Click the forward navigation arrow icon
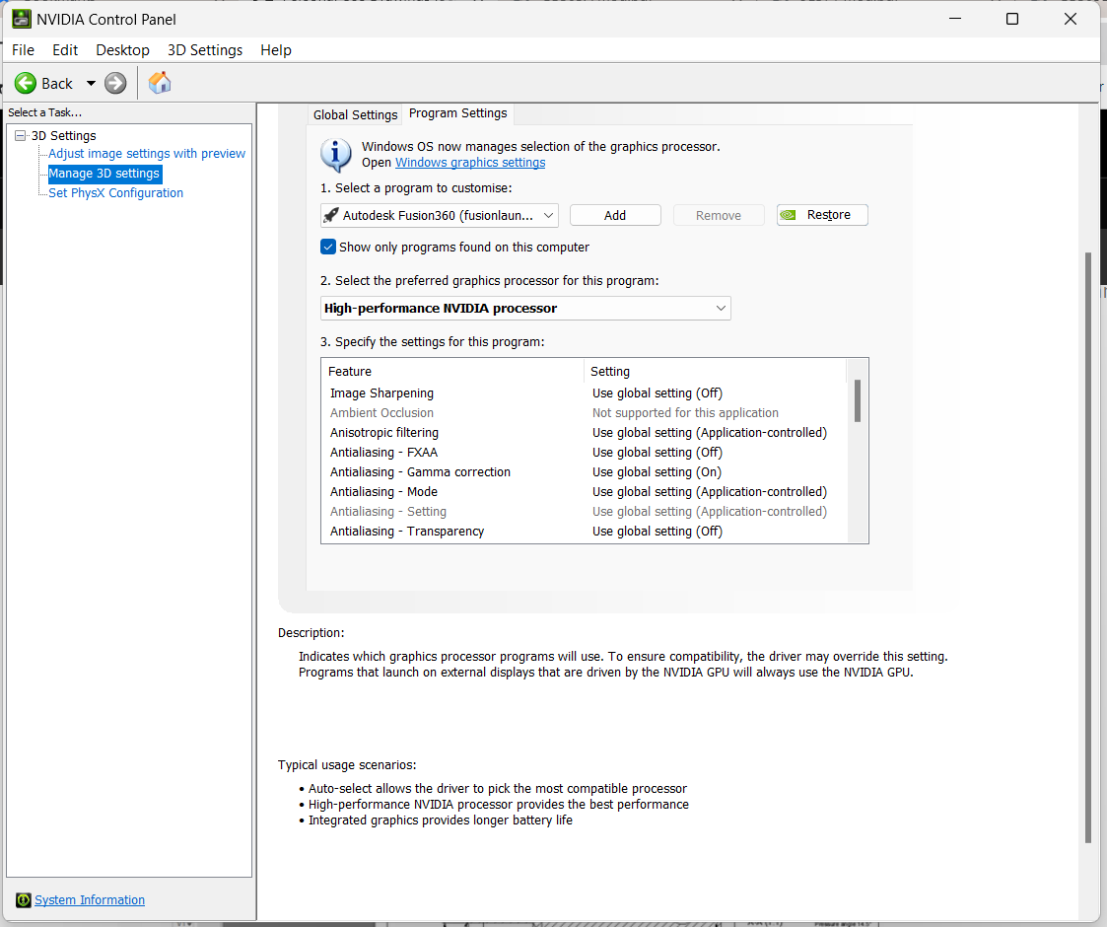 [x=115, y=83]
